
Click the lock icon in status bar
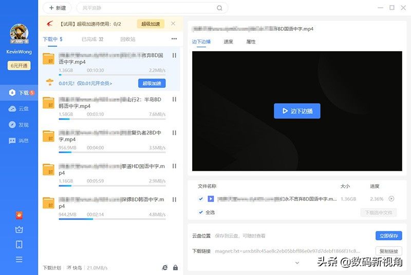(175, 267)
